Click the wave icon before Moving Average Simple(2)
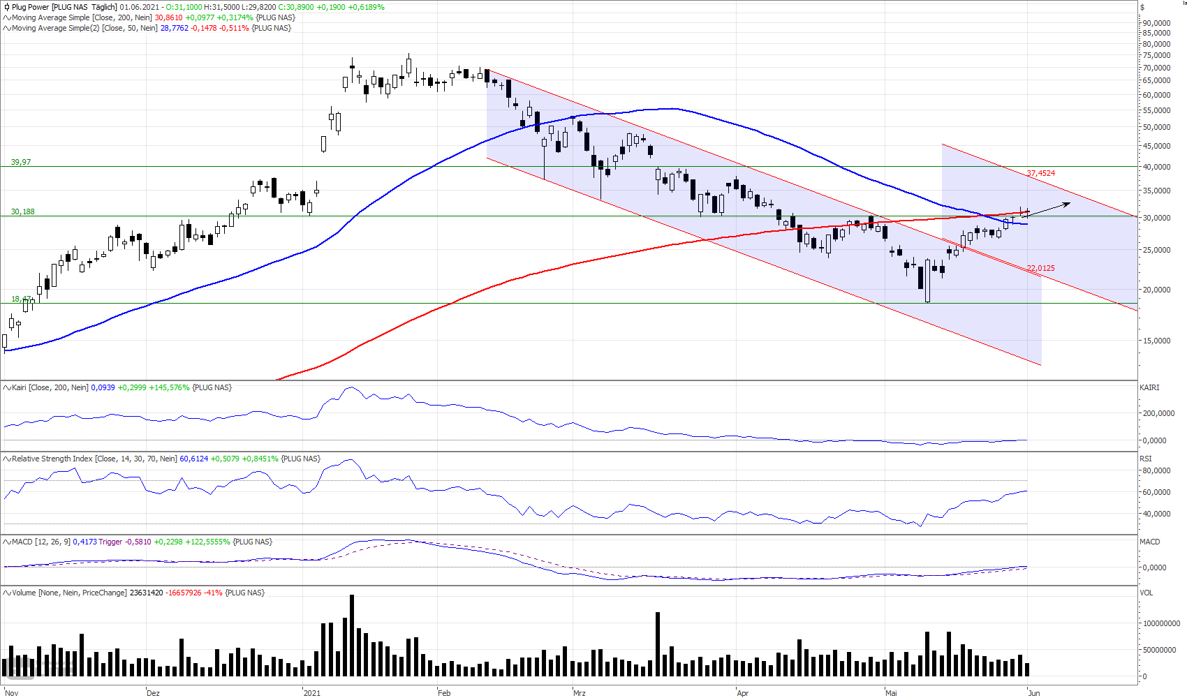This screenshot has height=698, width=1187. (7, 28)
